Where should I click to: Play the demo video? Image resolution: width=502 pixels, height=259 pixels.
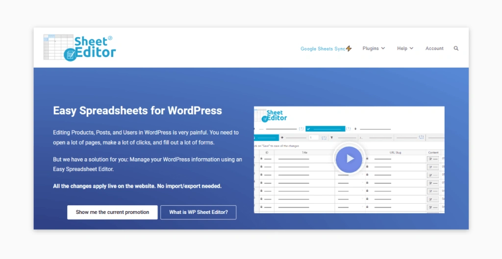pyautogui.click(x=349, y=159)
